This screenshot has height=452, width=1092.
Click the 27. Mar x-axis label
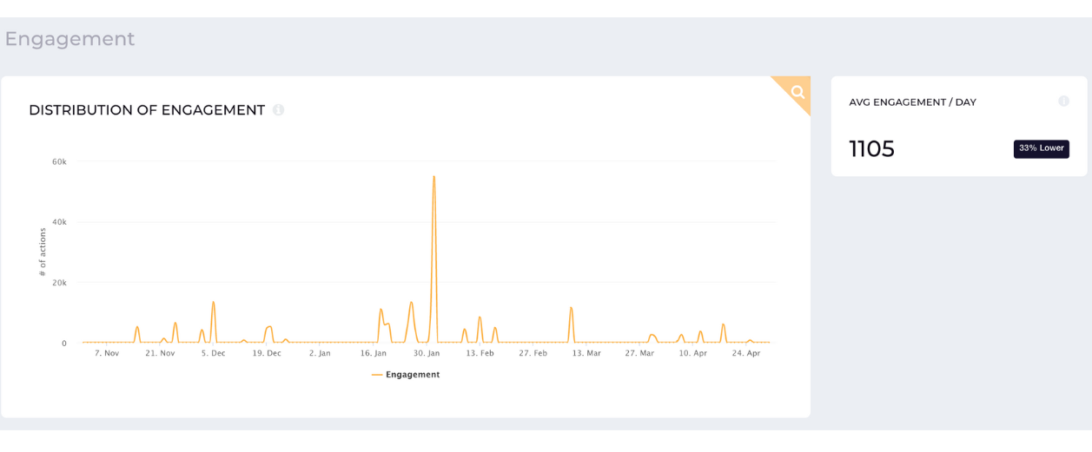(639, 353)
